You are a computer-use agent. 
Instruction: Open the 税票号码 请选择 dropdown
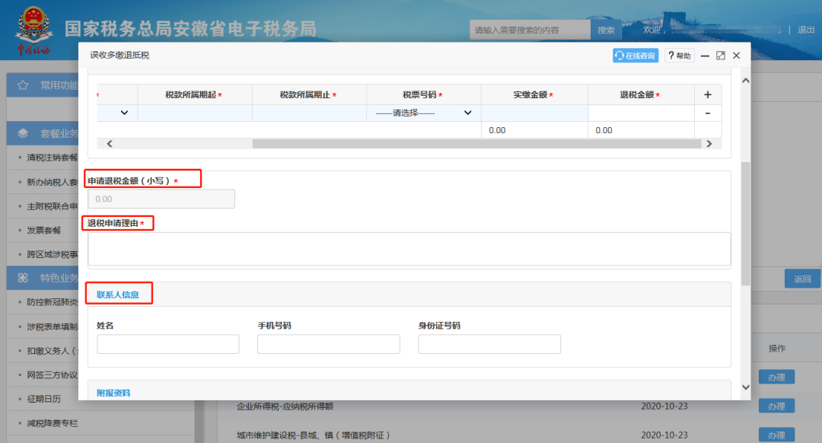click(423, 113)
